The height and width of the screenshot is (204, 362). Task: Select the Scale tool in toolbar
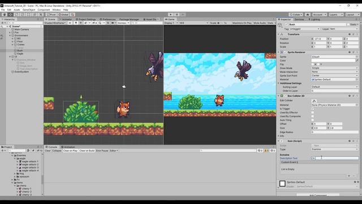[x=23, y=15]
